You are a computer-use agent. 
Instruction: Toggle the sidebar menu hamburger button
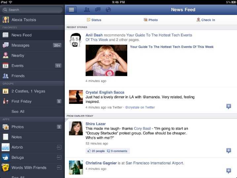tap(71, 10)
